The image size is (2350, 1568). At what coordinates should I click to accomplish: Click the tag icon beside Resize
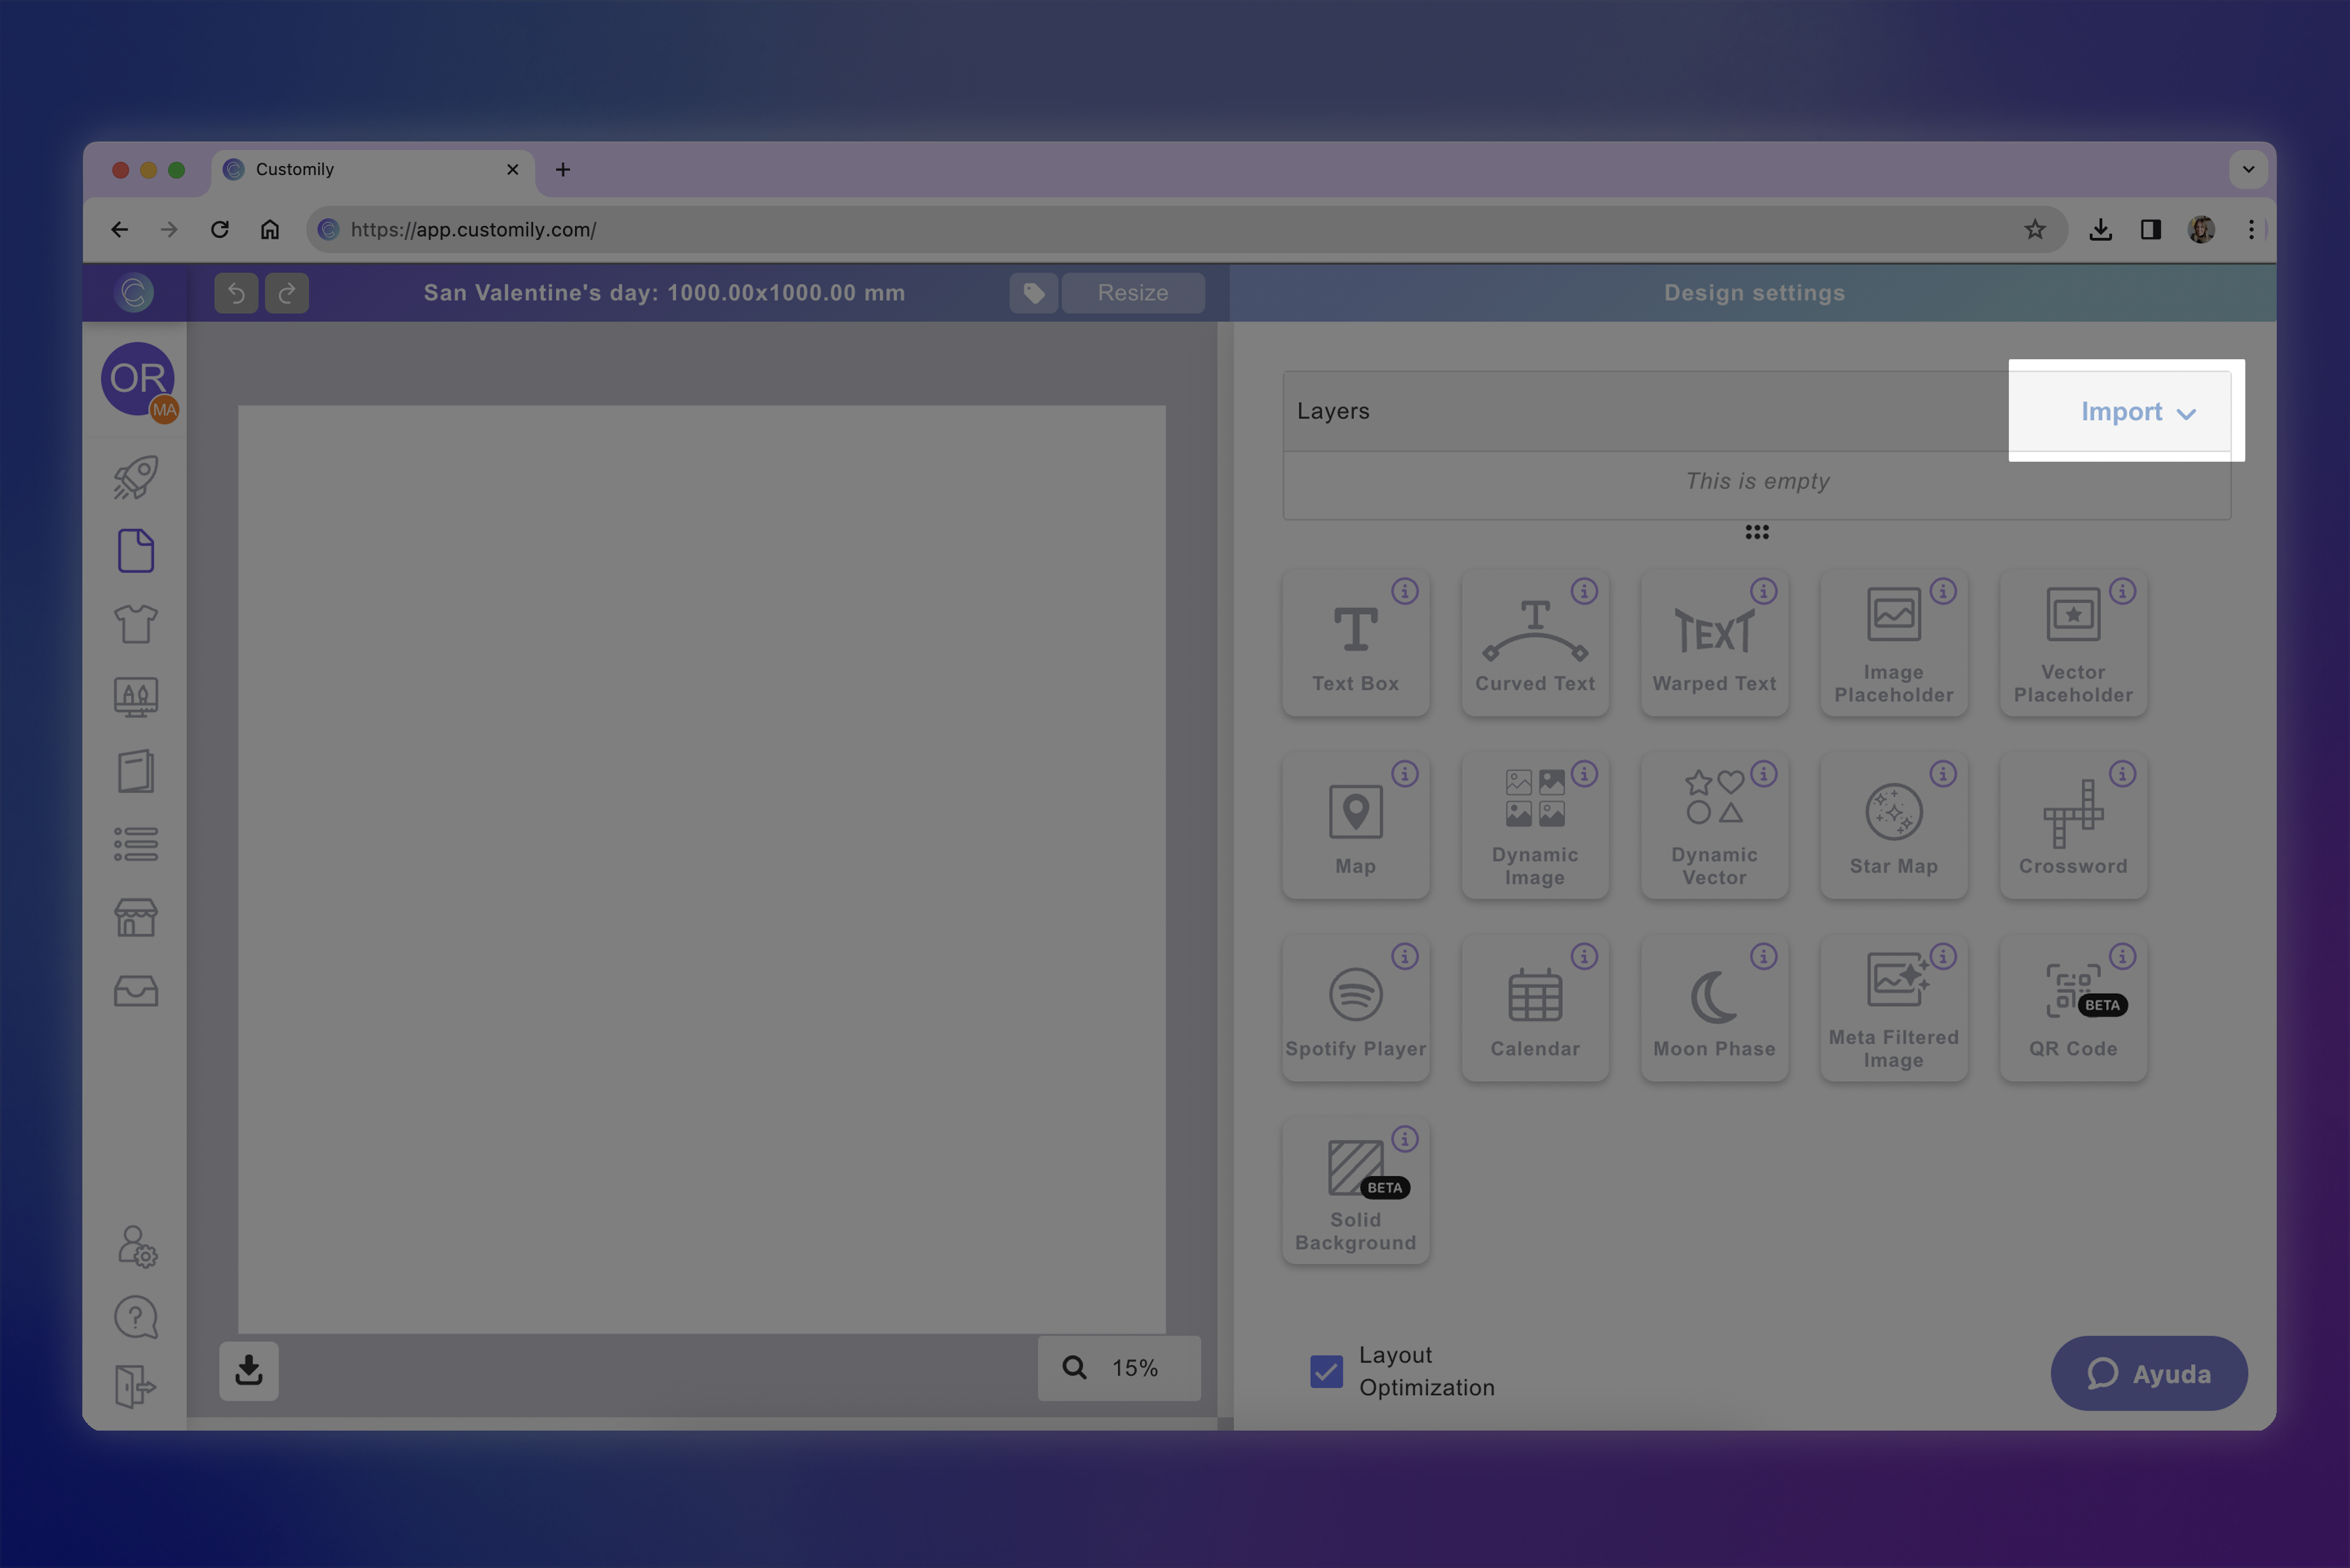pyautogui.click(x=1033, y=293)
